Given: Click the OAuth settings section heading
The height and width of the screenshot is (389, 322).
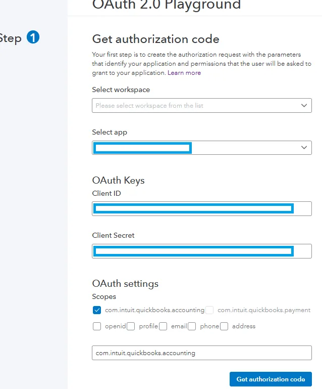Looking at the screenshot, I should (125, 284).
